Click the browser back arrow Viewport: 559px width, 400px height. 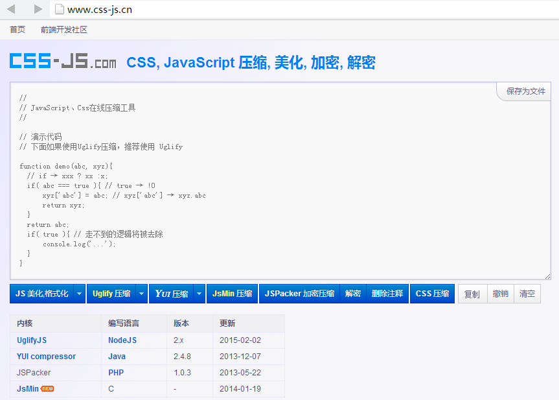11,9
